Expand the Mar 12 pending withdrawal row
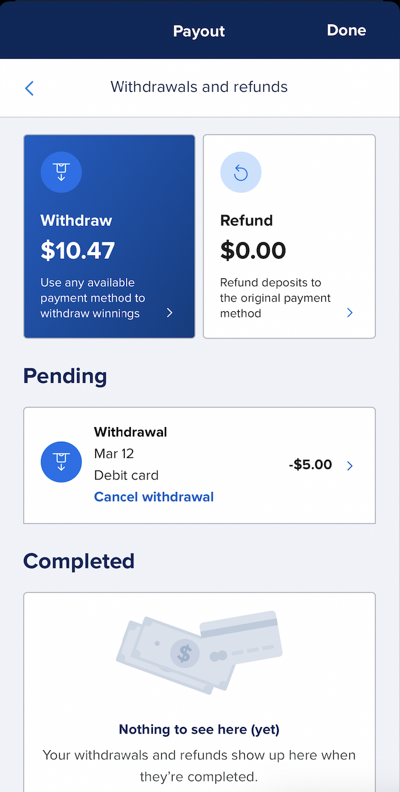This screenshot has height=792, width=400. pos(350,466)
